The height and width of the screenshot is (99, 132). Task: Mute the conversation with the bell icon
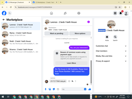pos(107,37)
